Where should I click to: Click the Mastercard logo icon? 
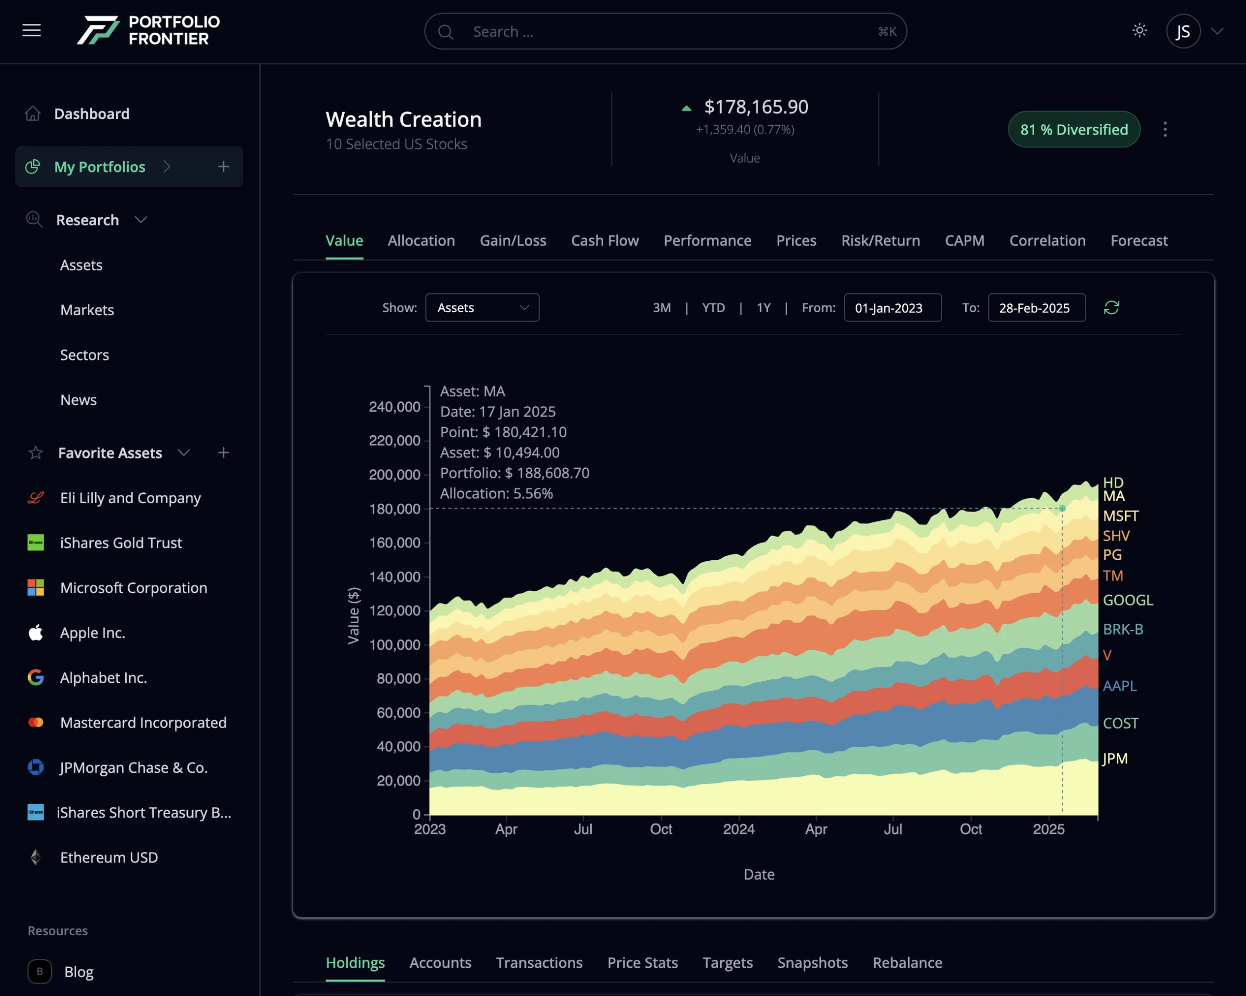coord(36,722)
